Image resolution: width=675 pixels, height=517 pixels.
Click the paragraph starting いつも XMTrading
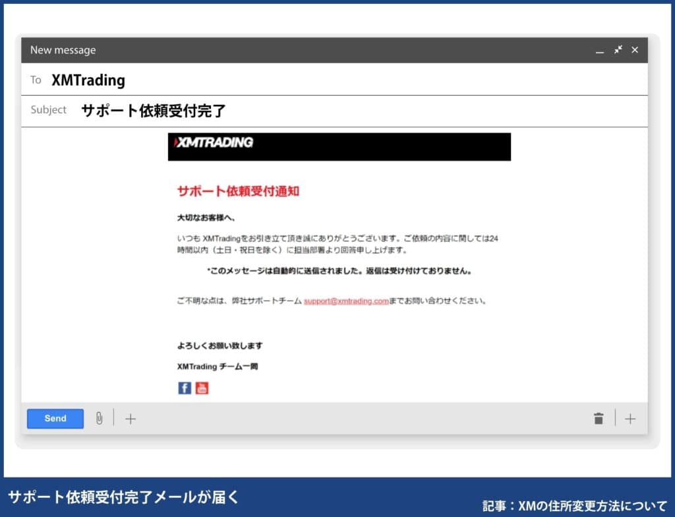coord(337,244)
